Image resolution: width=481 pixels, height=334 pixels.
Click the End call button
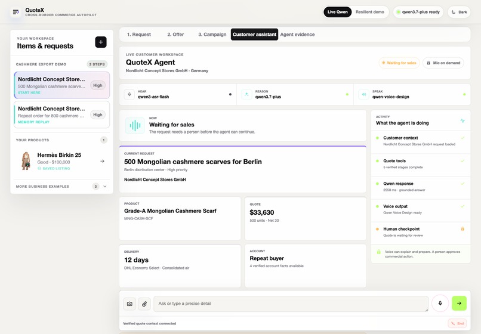457,323
